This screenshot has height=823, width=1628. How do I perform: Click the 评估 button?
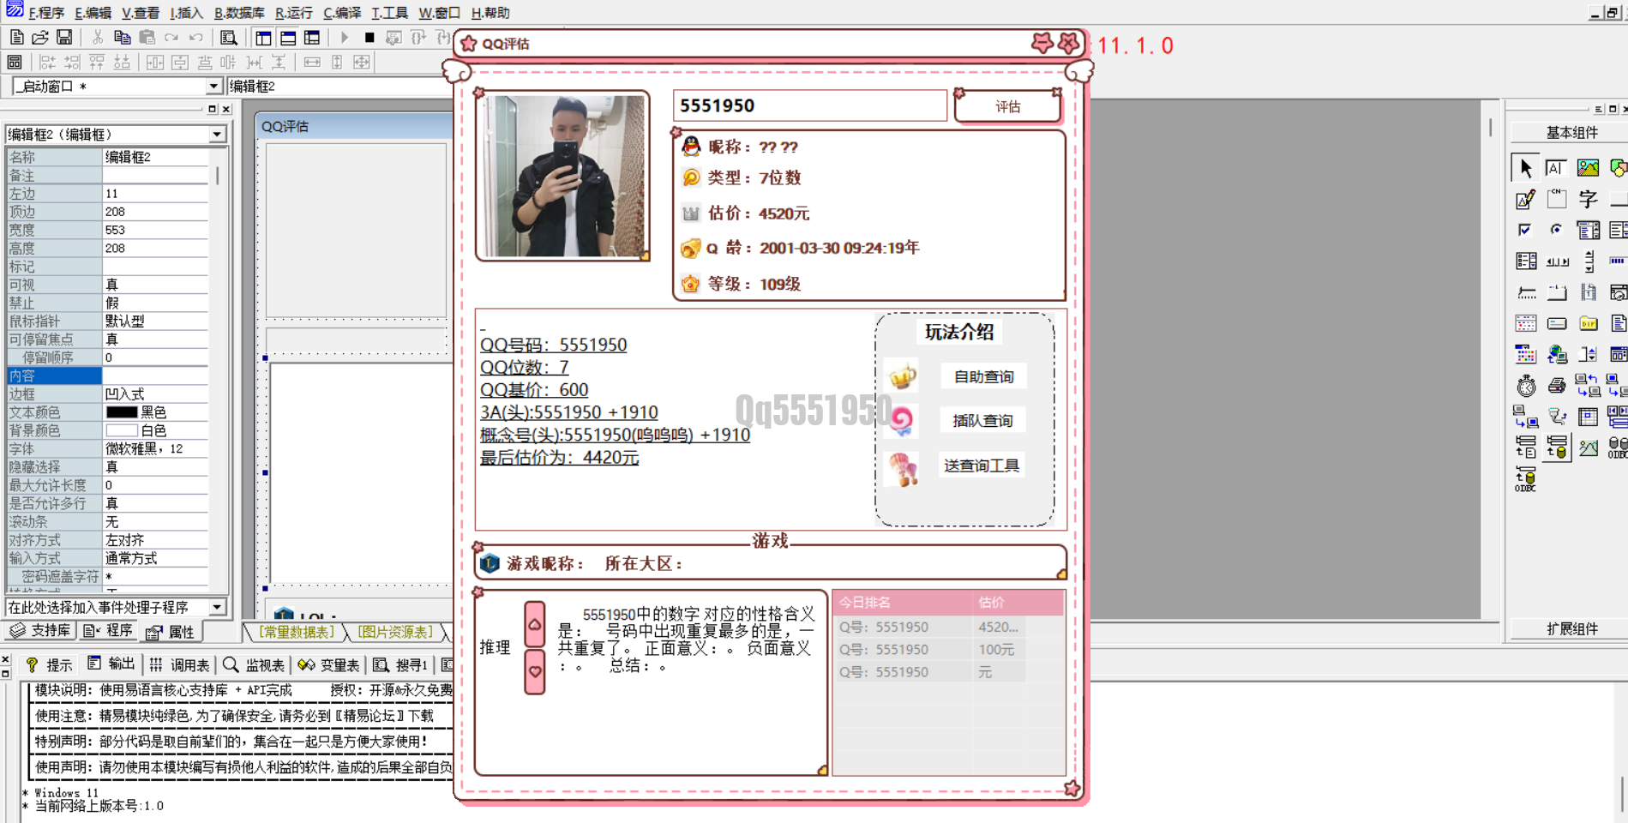click(1007, 107)
